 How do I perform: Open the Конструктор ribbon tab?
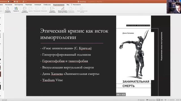(19, 5)
